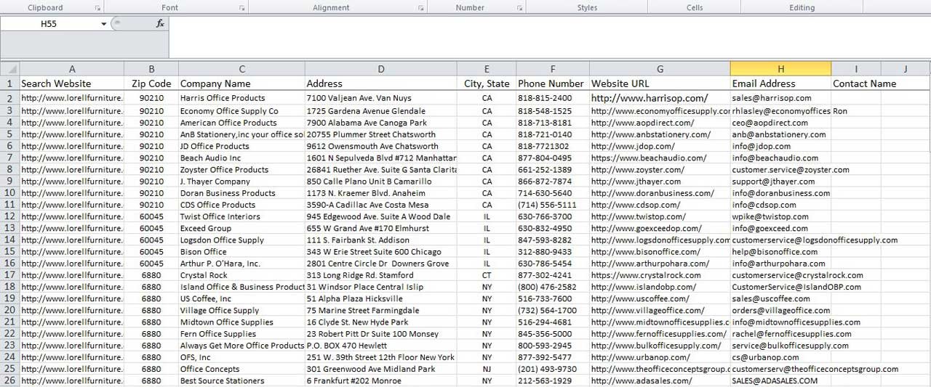Select column E header
The width and height of the screenshot is (931, 387).
click(487, 69)
